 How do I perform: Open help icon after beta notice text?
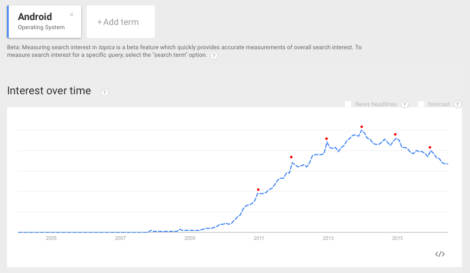click(214, 55)
